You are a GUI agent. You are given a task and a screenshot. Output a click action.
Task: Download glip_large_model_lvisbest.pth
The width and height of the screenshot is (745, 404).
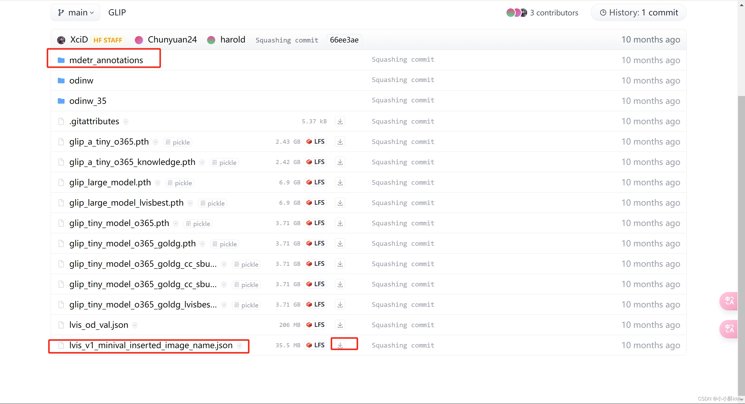click(x=340, y=203)
